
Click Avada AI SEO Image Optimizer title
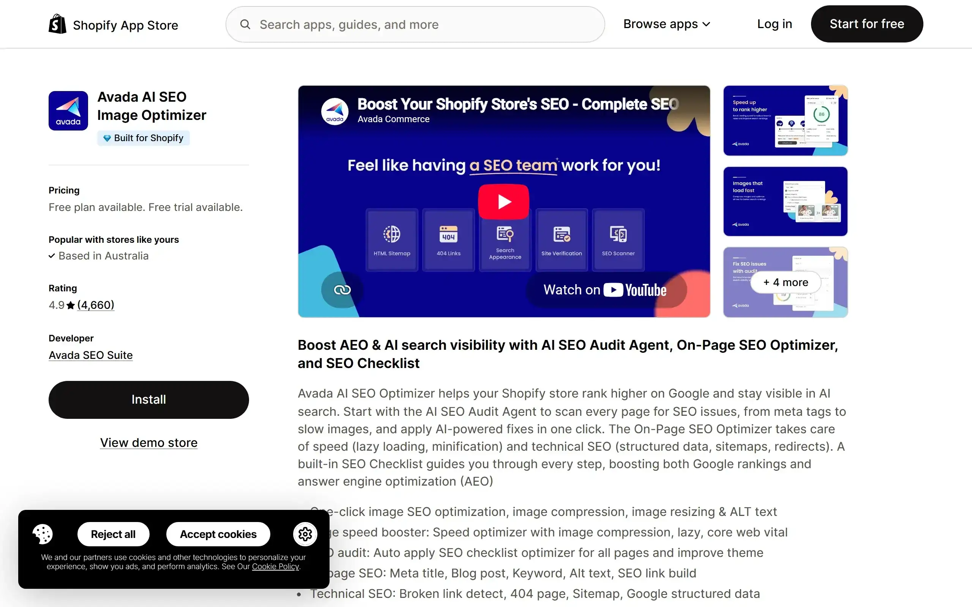pyautogui.click(x=152, y=106)
